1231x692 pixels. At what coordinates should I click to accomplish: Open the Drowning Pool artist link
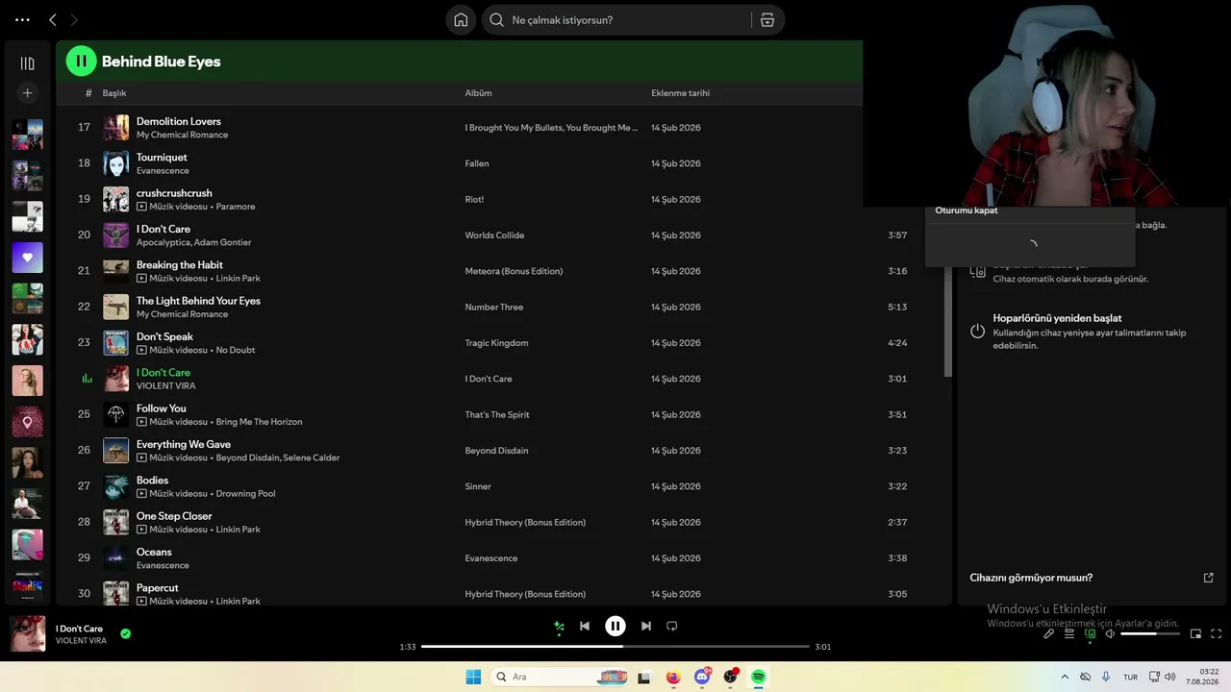tap(245, 493)
